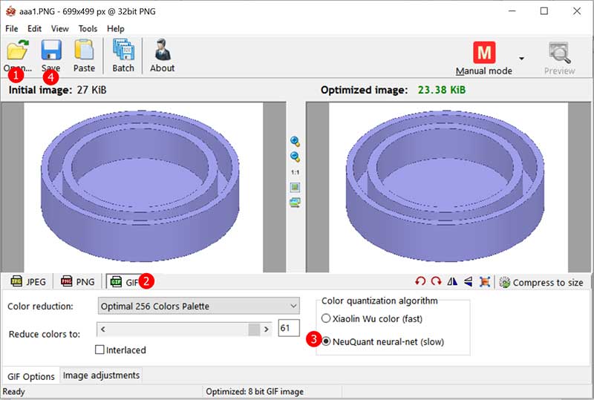Rotate image counter-clockwise with red arrow
Image resolution: width=594 pixels, height=400 pixels.
[420, 282]
